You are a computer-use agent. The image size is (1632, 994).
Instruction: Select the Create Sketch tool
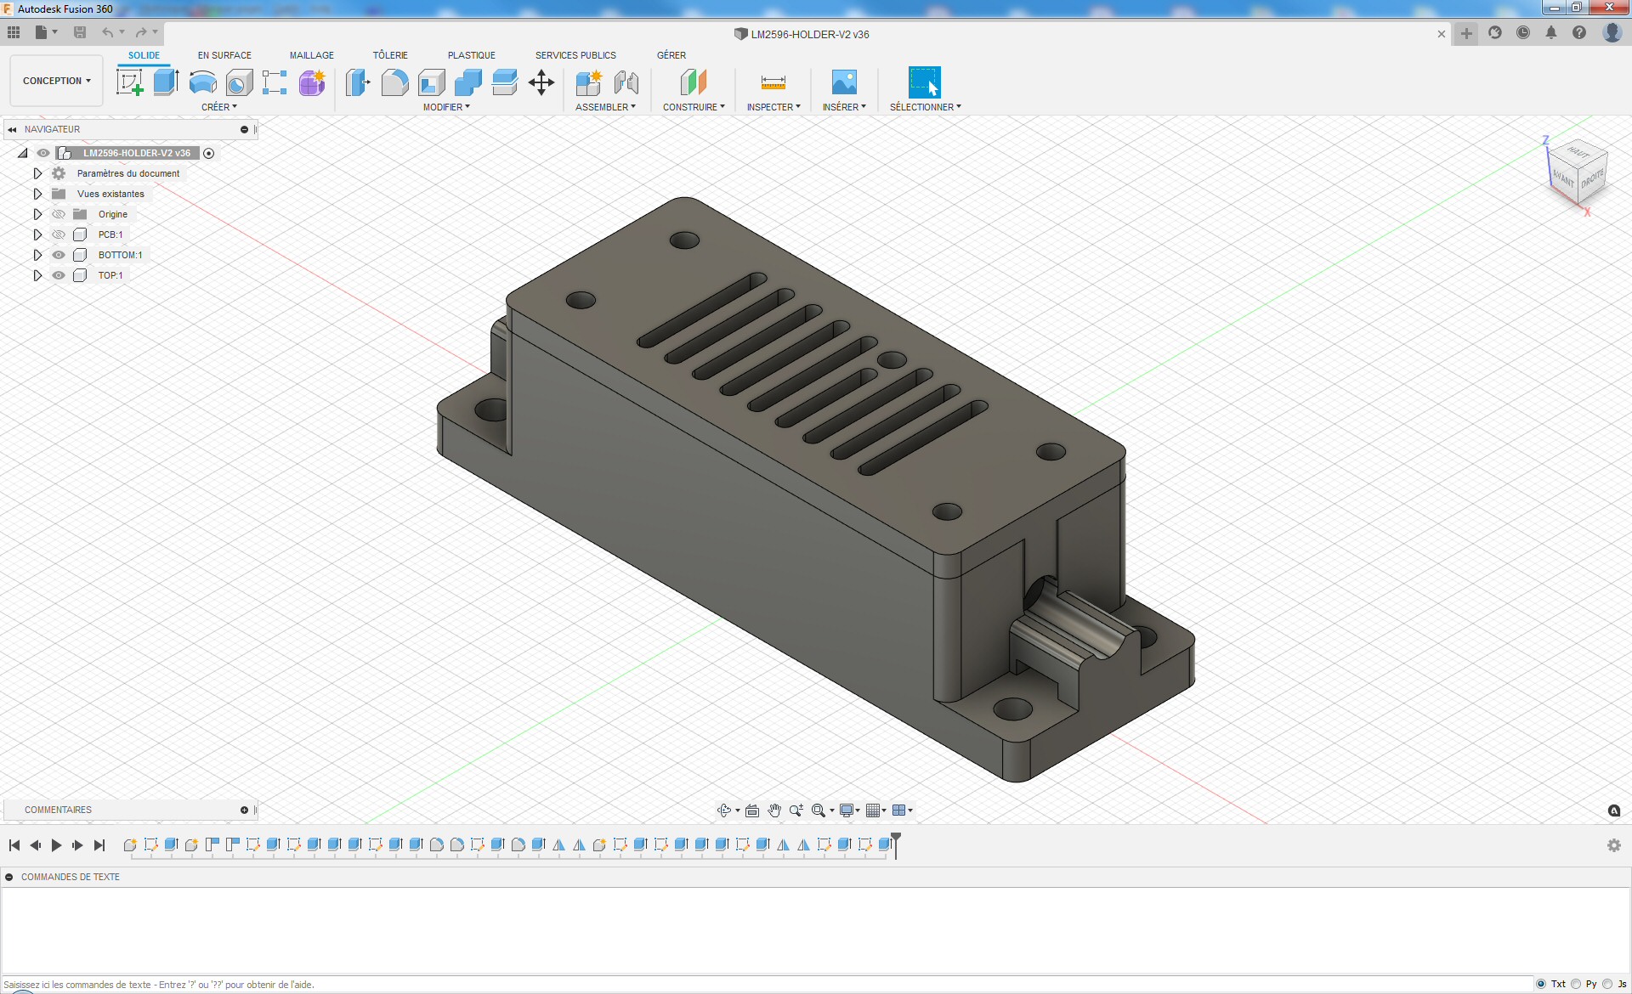pos(130,82)
